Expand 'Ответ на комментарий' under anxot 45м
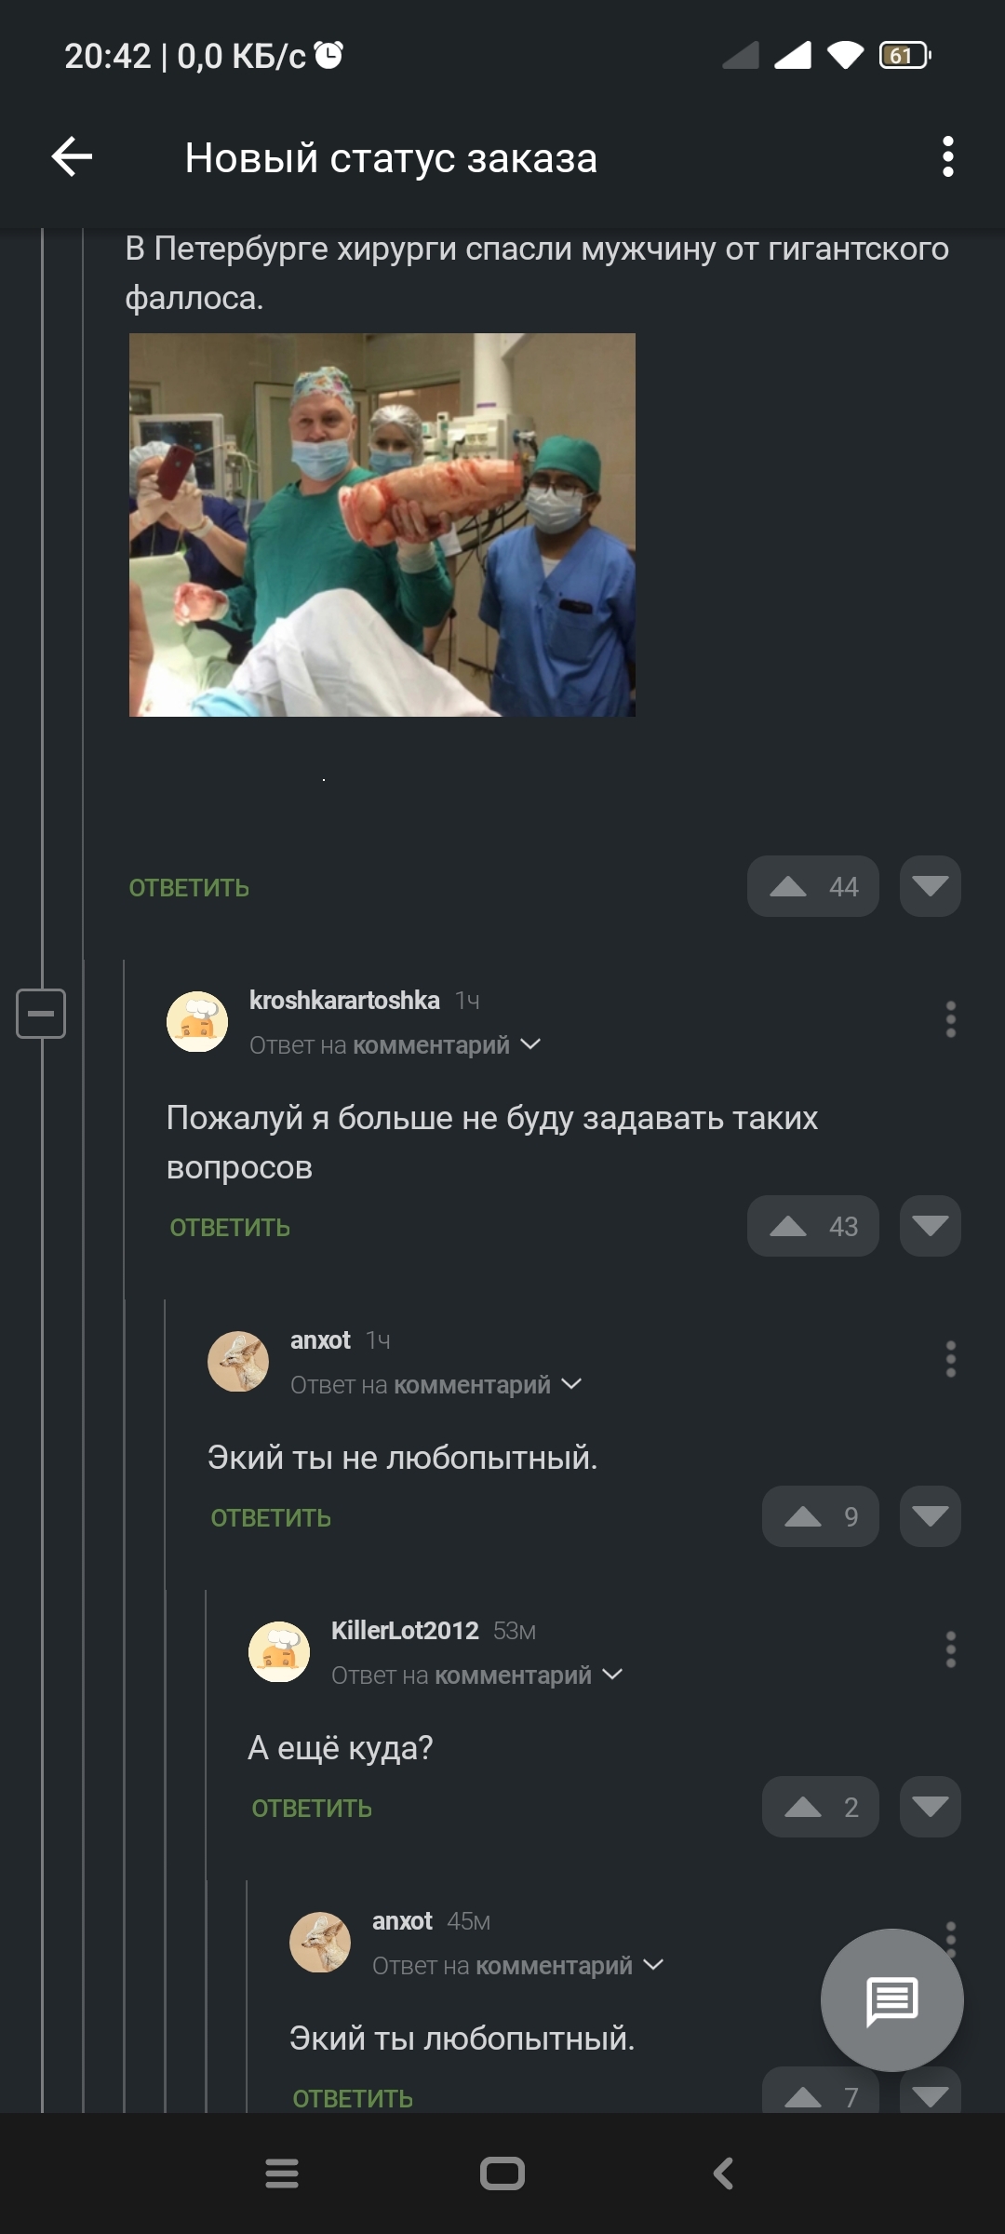Image resolution: width=1005 pixels, height=2234 pixels. [517, 1966]
